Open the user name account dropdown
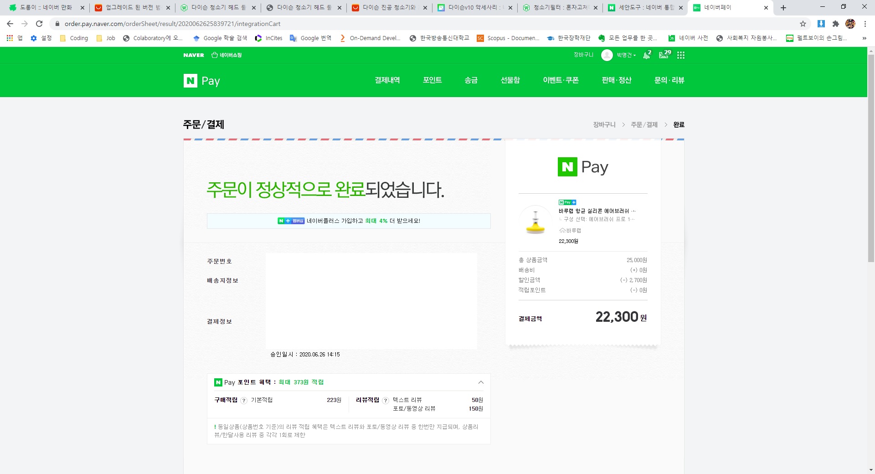Image resolution: width=875 pixels, height=474 pixels. tap(626, 55)
